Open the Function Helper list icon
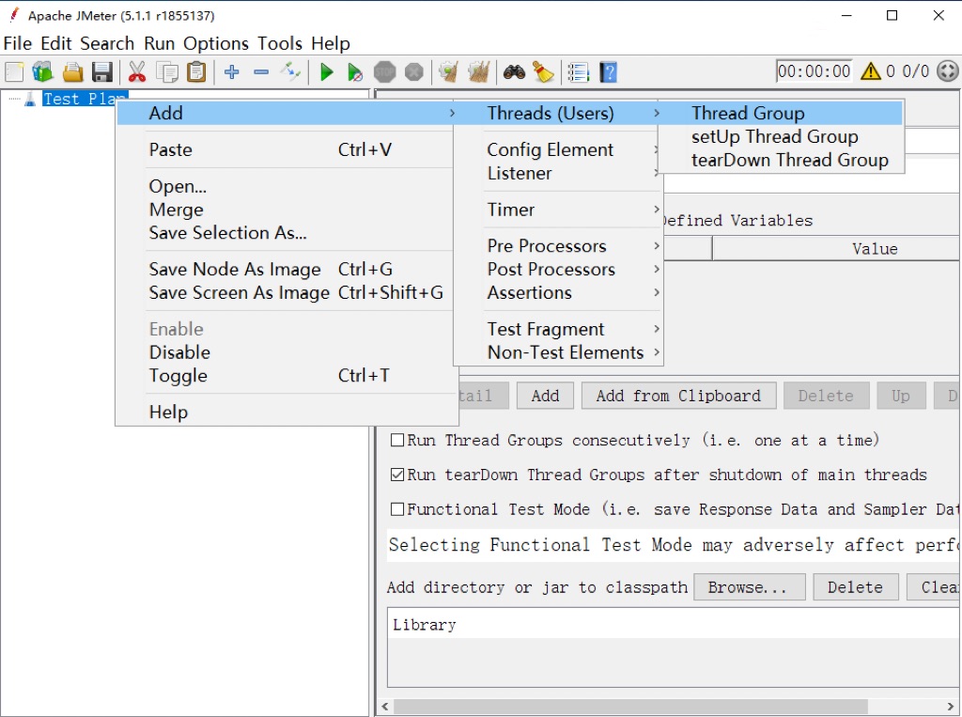Screen dimensions: 962x717 point(578,71)
